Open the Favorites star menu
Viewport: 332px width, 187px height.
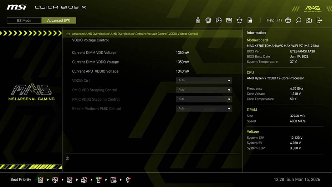(239, 20)
